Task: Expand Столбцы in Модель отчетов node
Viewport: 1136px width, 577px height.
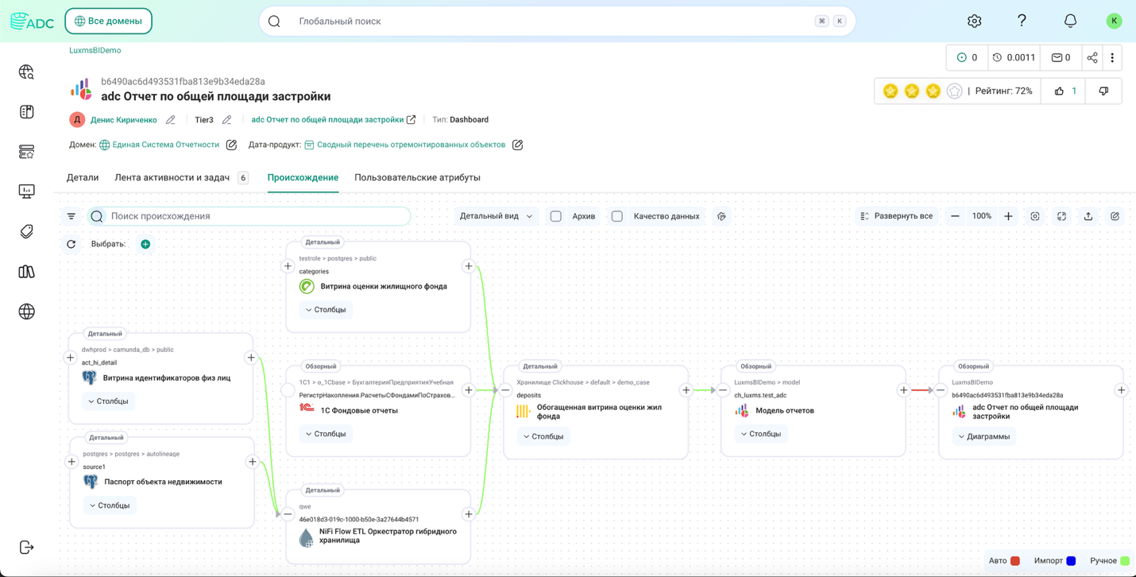Action: [x=761, y=434]
